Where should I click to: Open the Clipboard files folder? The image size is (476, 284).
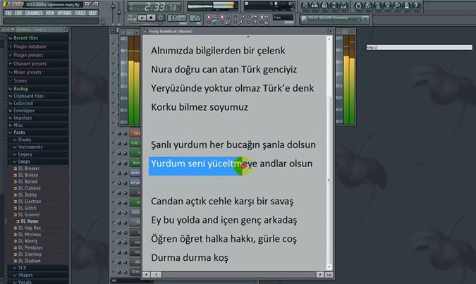37,96
